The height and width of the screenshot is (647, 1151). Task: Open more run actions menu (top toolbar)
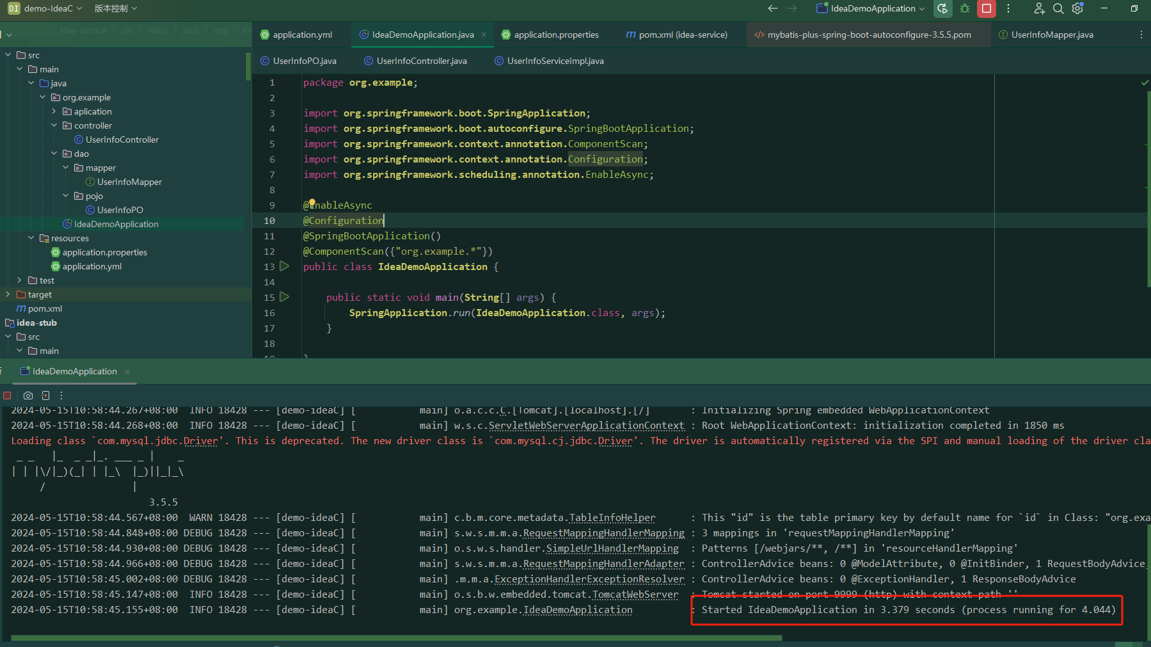(x=1008, y=8)
